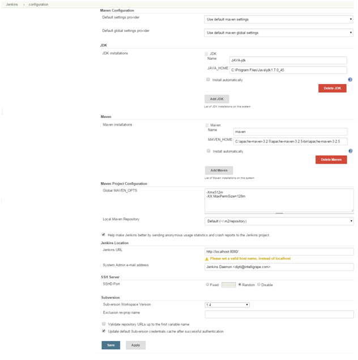Open Default global settings provider dropdown
Screen dimensions: 358x360
[x=279, y=33]
